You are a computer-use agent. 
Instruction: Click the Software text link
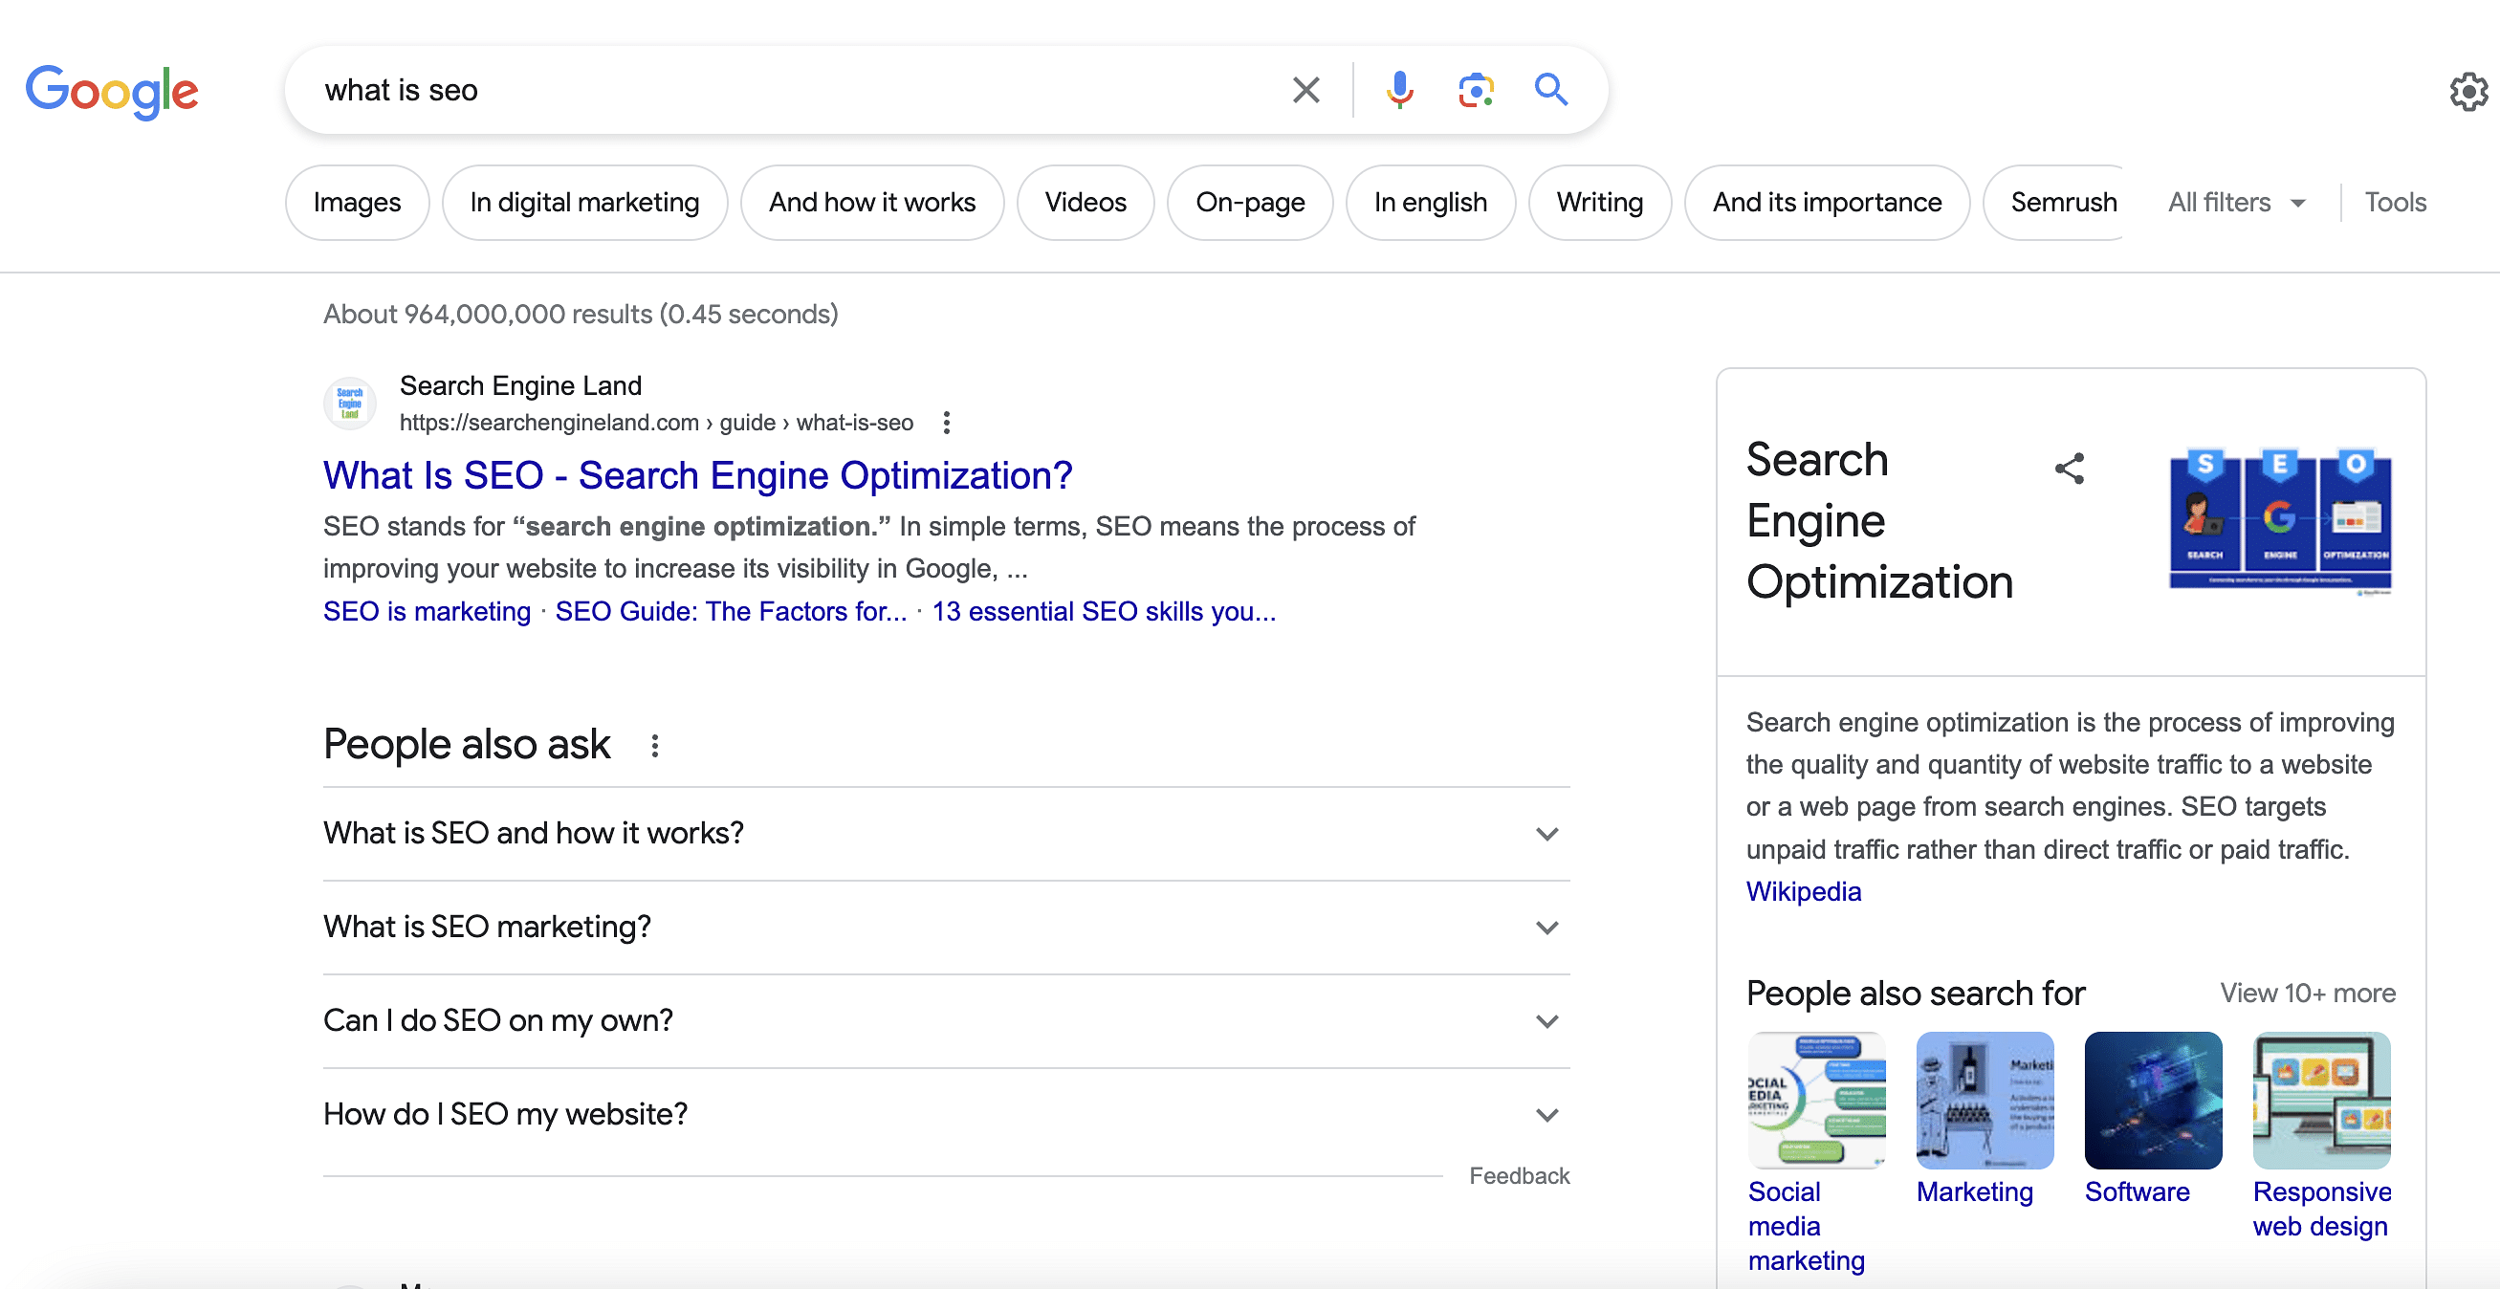point(2137,1191)
